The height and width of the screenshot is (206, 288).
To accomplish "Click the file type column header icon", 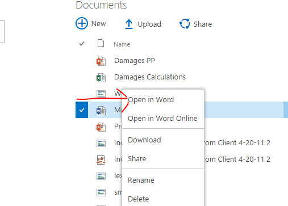I will (101, 43).
